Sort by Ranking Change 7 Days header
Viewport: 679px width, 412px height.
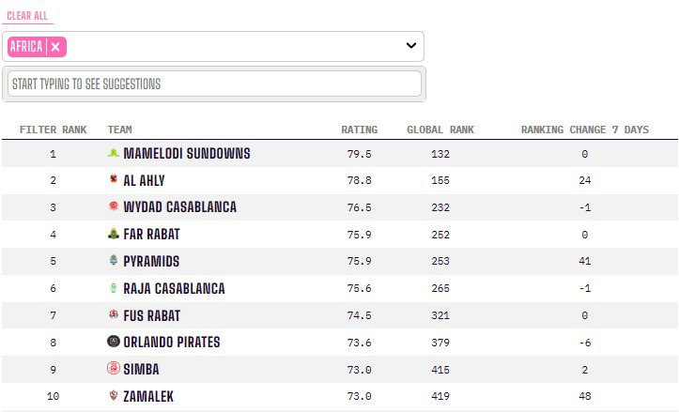584,130
